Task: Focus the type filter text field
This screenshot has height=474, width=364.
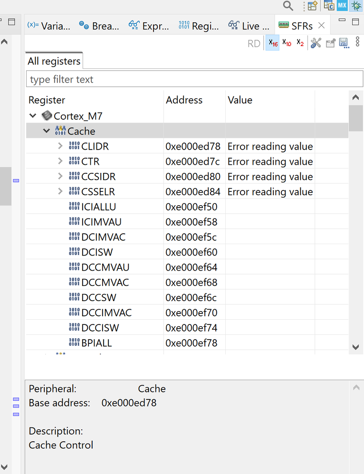Action: 194,79
